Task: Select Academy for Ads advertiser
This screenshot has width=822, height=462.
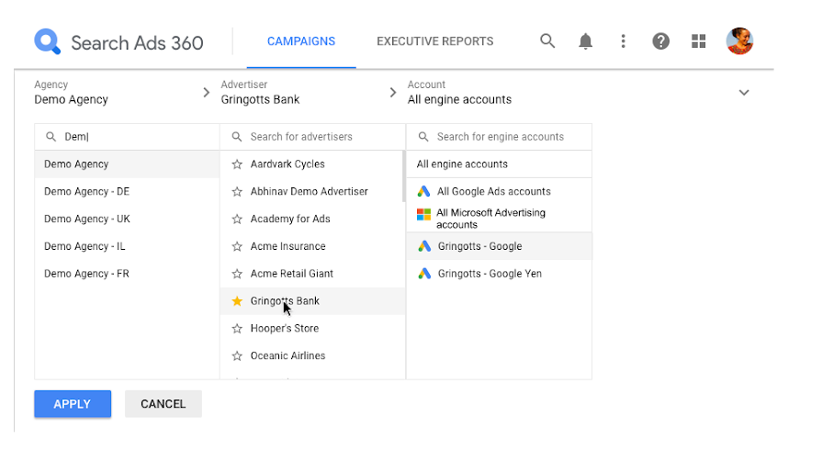Action: 290,219
